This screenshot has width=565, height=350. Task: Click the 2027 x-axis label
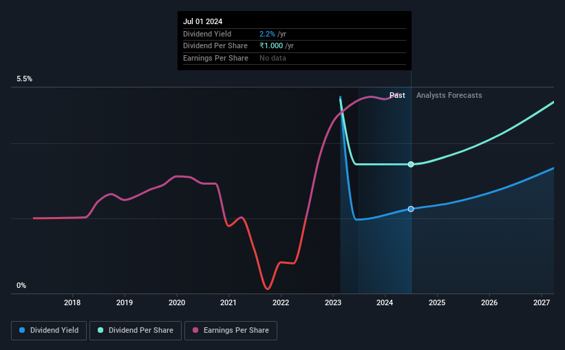[542, 302]
